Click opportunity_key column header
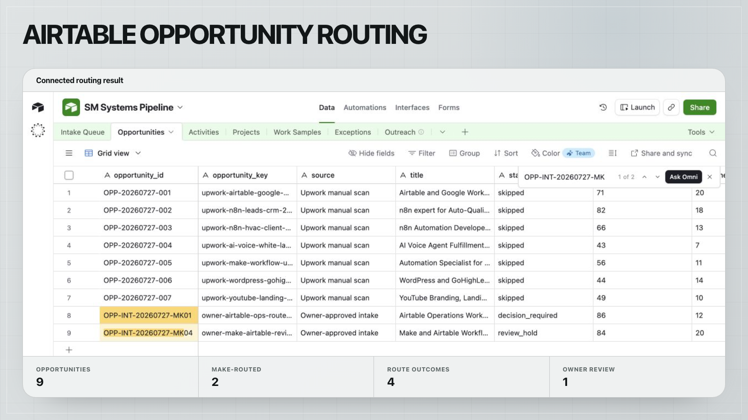This screenshot has height=420, width=748. point(247,175)
